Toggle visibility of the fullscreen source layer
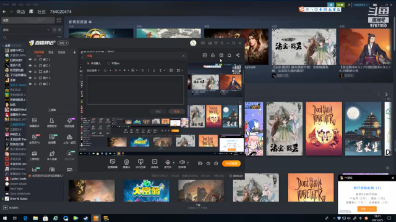 coord(30,72)
